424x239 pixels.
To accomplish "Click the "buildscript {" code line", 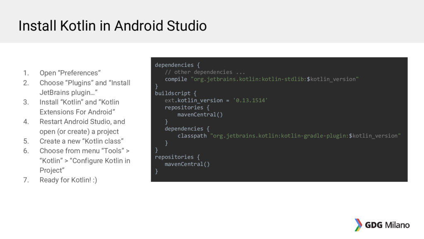I will (176, 93).
